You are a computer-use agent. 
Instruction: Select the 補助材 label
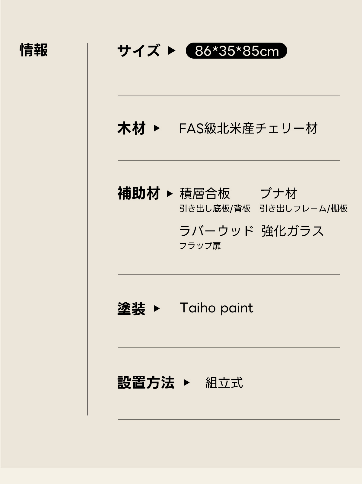click(x=138, y=193)
